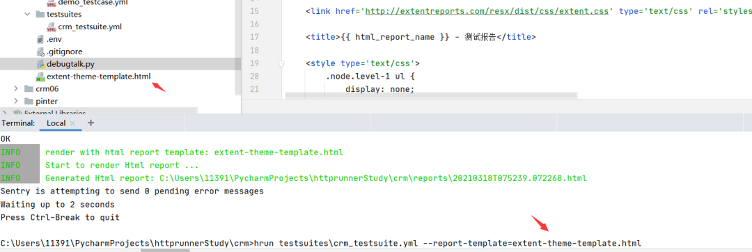
Task: Switch to the Local terminal tab
Action: click(x=56, y=123)
